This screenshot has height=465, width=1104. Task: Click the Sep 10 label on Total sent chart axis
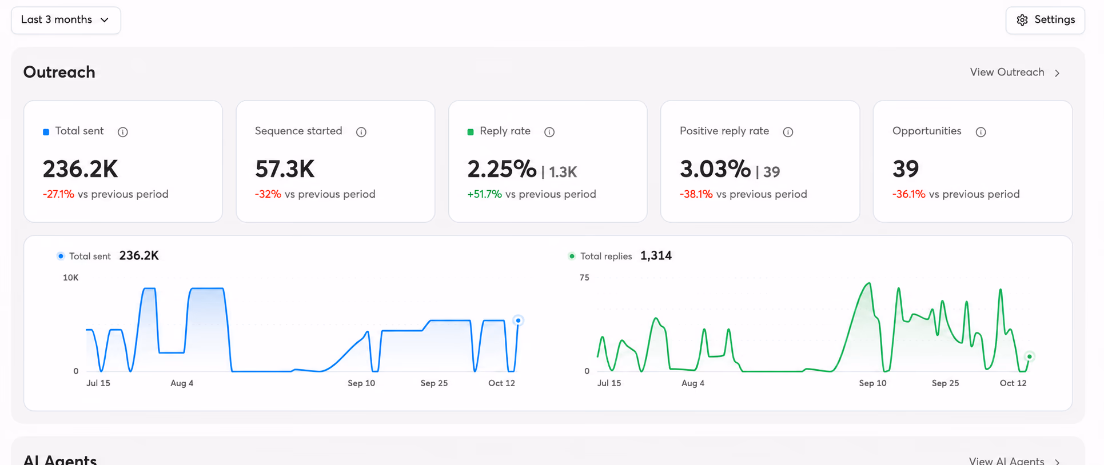point(361,383)
